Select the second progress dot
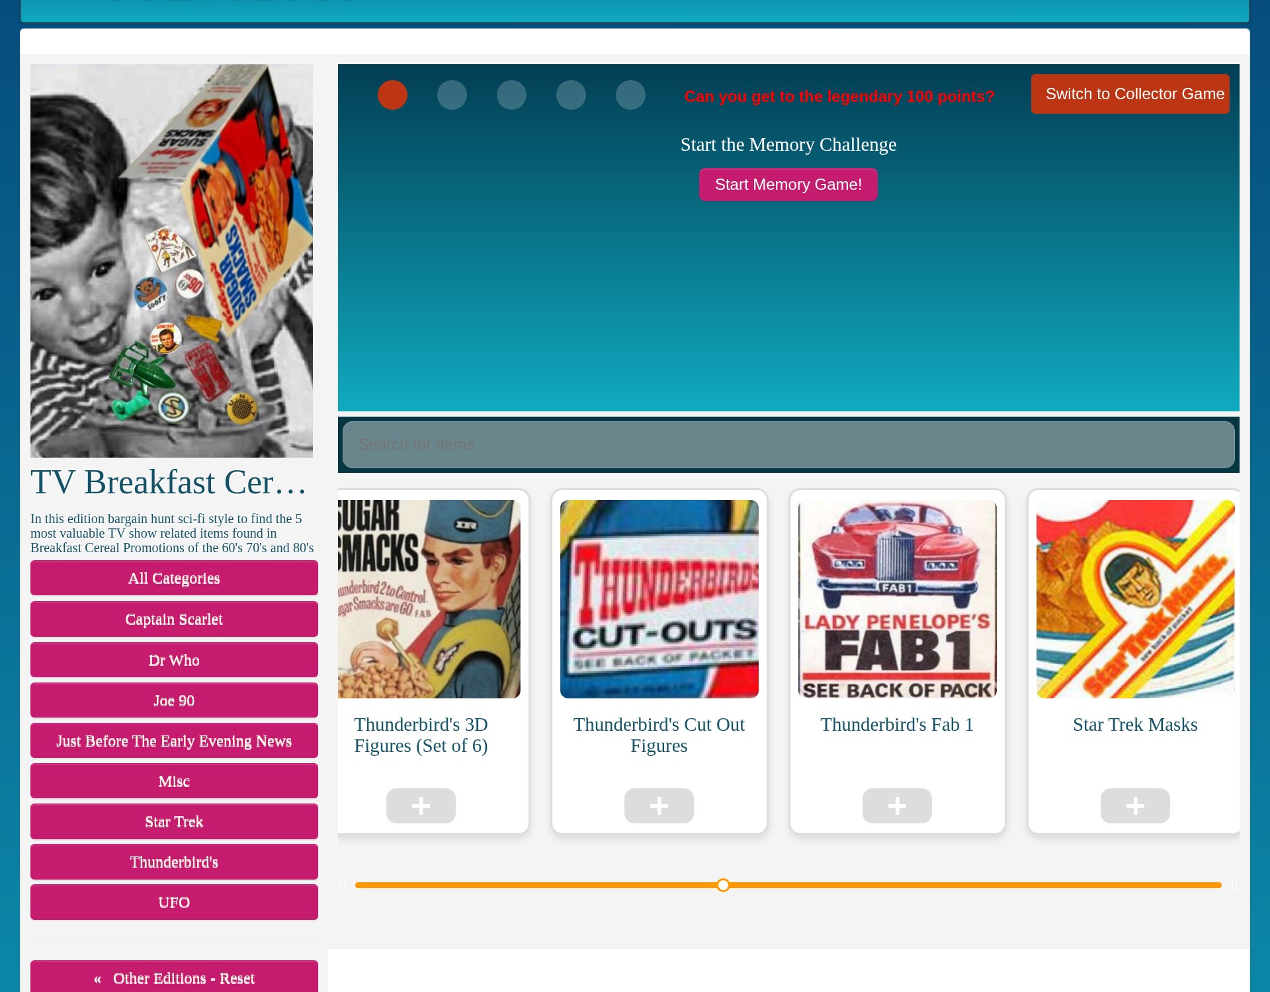The height and width of the screenshot is (992, 1270). (452, 95)
